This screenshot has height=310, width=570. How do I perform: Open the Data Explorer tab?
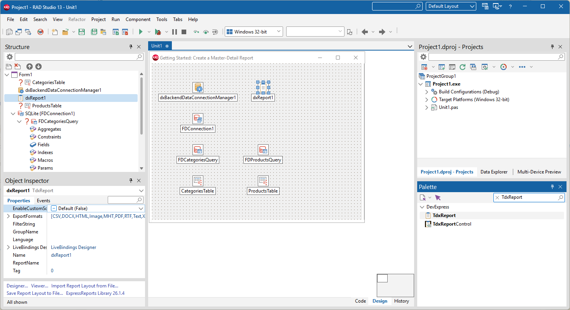pos(494,172)
